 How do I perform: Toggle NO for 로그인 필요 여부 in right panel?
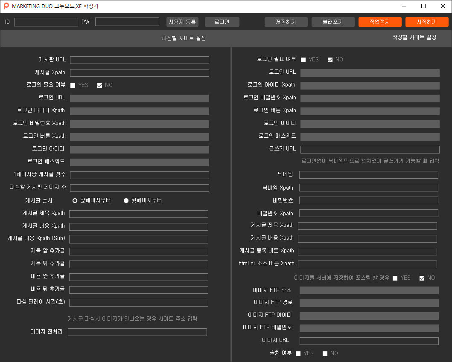(x=330, y=60)
